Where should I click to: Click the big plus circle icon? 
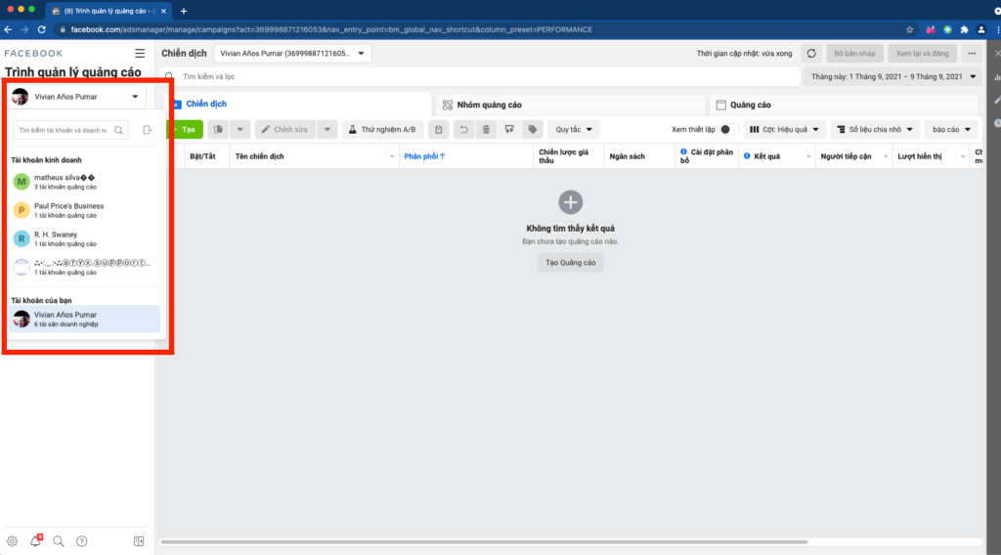570,202
